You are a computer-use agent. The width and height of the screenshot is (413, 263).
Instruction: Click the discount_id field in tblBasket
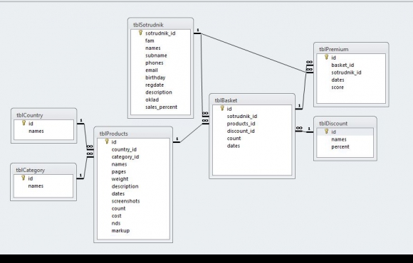(241, 131)
